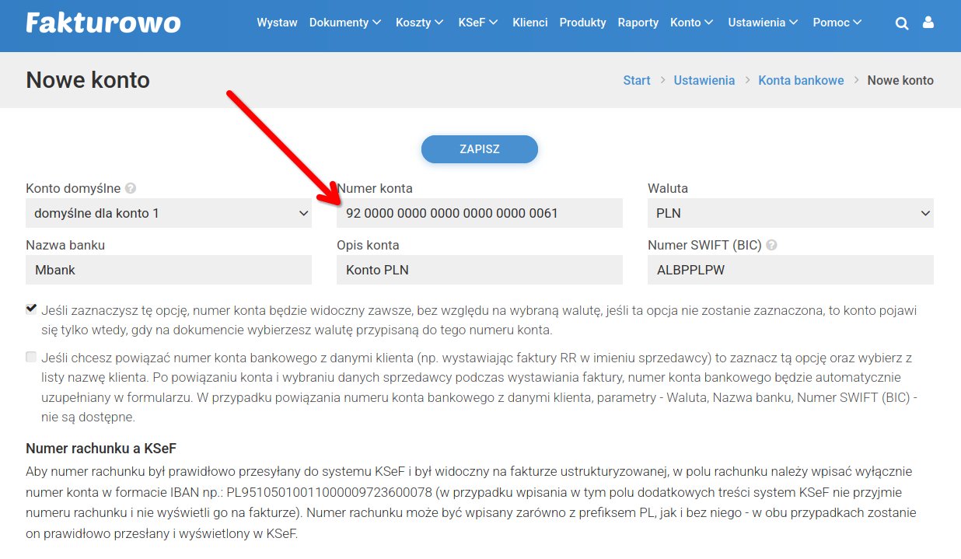
Task: Click the Numer konta input field
Action: [x=479, y=213]
